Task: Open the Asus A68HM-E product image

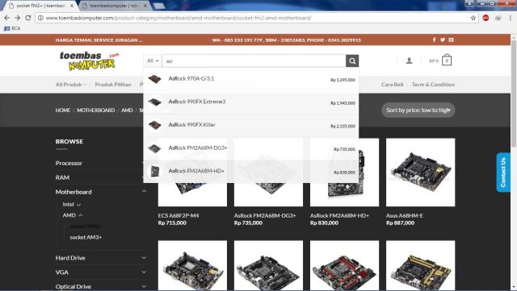Action: pos(420,173)
